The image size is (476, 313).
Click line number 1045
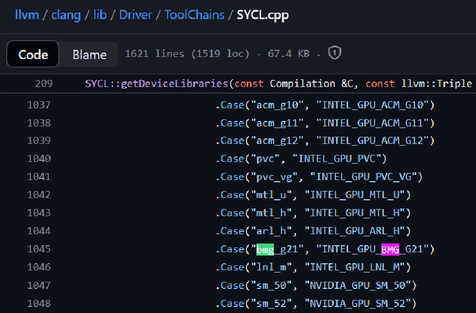pyautogui.click(x=39, y=249)
